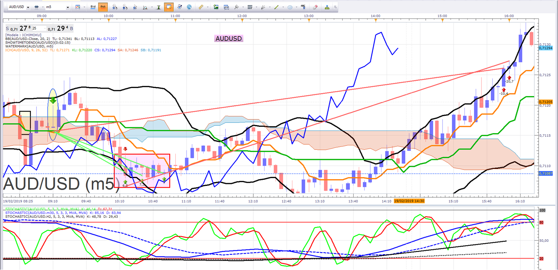The width and height of the screenshot is (558, 270).
Task: Expand the fan lines dropdown arrow
Action: (x=269, y=7)
